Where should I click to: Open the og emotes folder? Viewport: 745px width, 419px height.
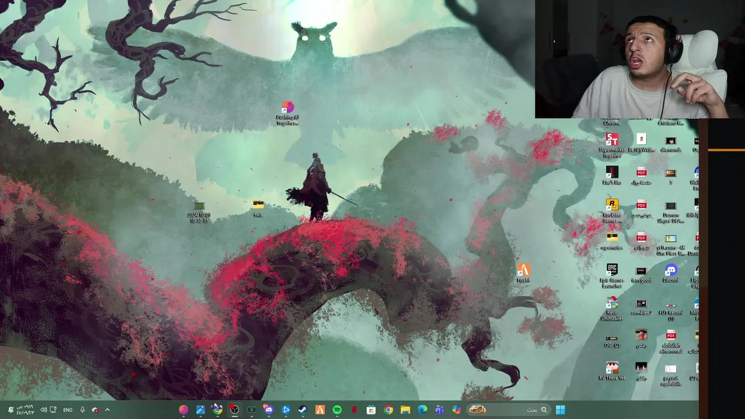(x=612, y=241)
